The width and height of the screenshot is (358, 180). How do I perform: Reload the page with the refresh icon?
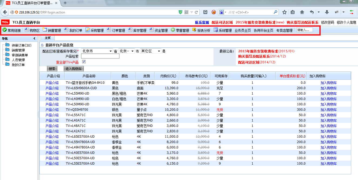[x=196, y=12]
